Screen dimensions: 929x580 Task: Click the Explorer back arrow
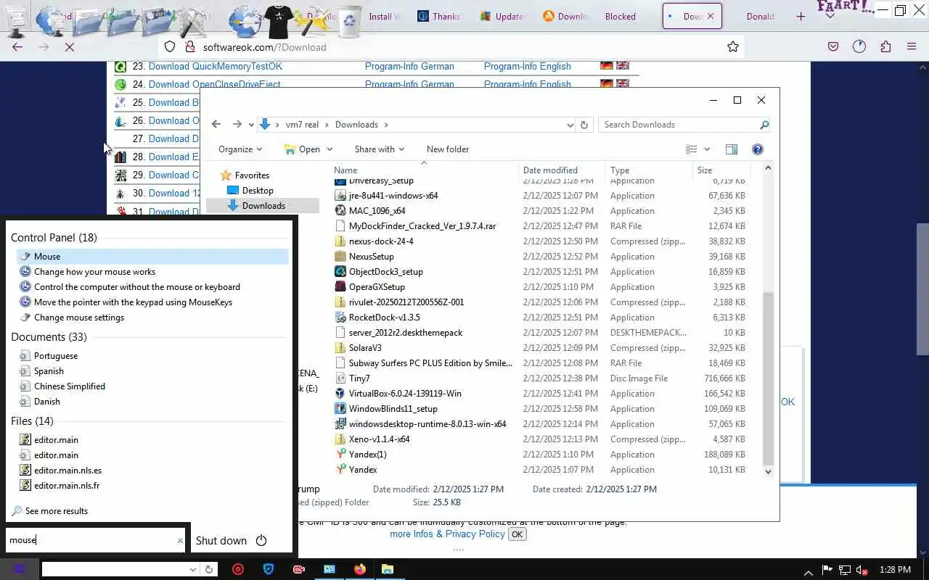(216, 125)
